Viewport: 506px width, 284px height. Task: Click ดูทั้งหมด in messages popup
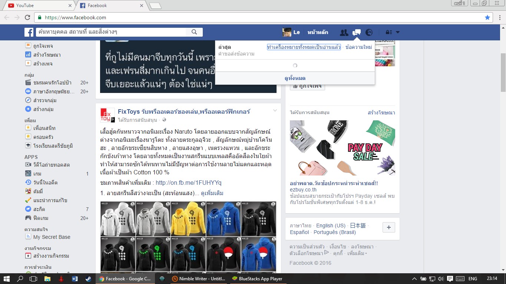coord(295,78)
